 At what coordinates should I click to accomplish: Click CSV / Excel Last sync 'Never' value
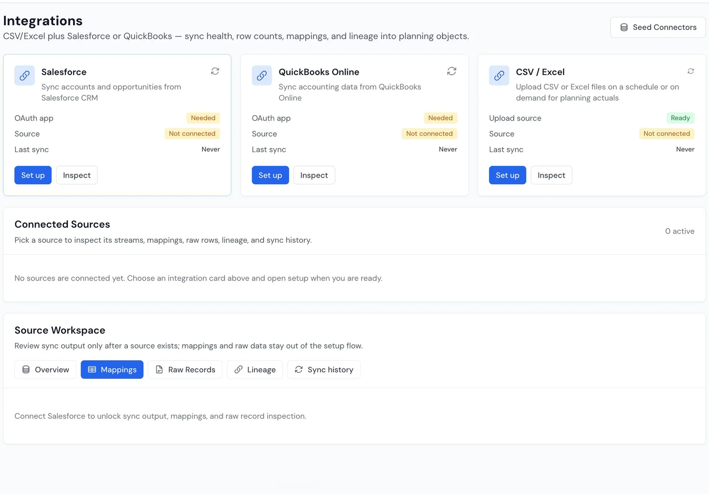pos(685,149)
